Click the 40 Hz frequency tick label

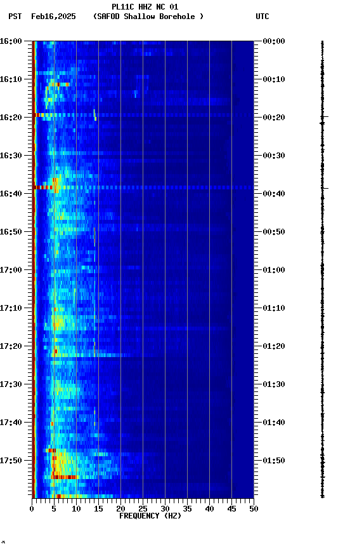click(209, 509)
